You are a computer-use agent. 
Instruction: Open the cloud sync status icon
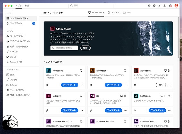(x=170, y=6)
